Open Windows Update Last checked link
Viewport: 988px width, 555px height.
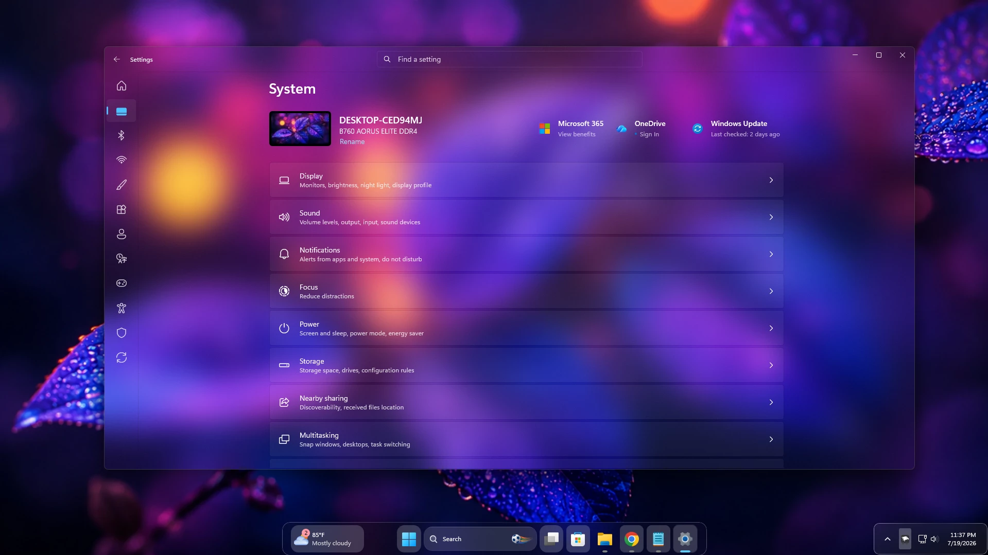pyautogui.click(x=745, y=134)
